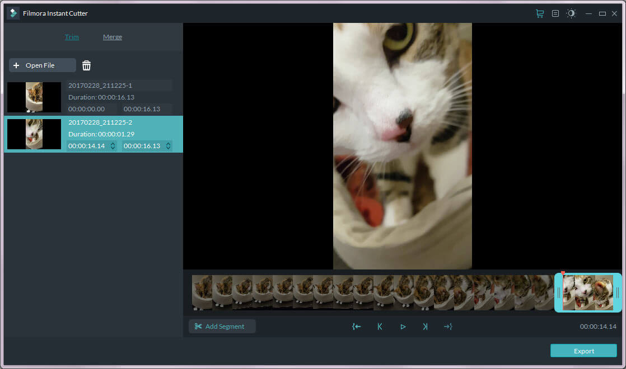Screen dimensions: 626x369
Task: Click the Filmora Instant Cutter logo
Action: 13,13
